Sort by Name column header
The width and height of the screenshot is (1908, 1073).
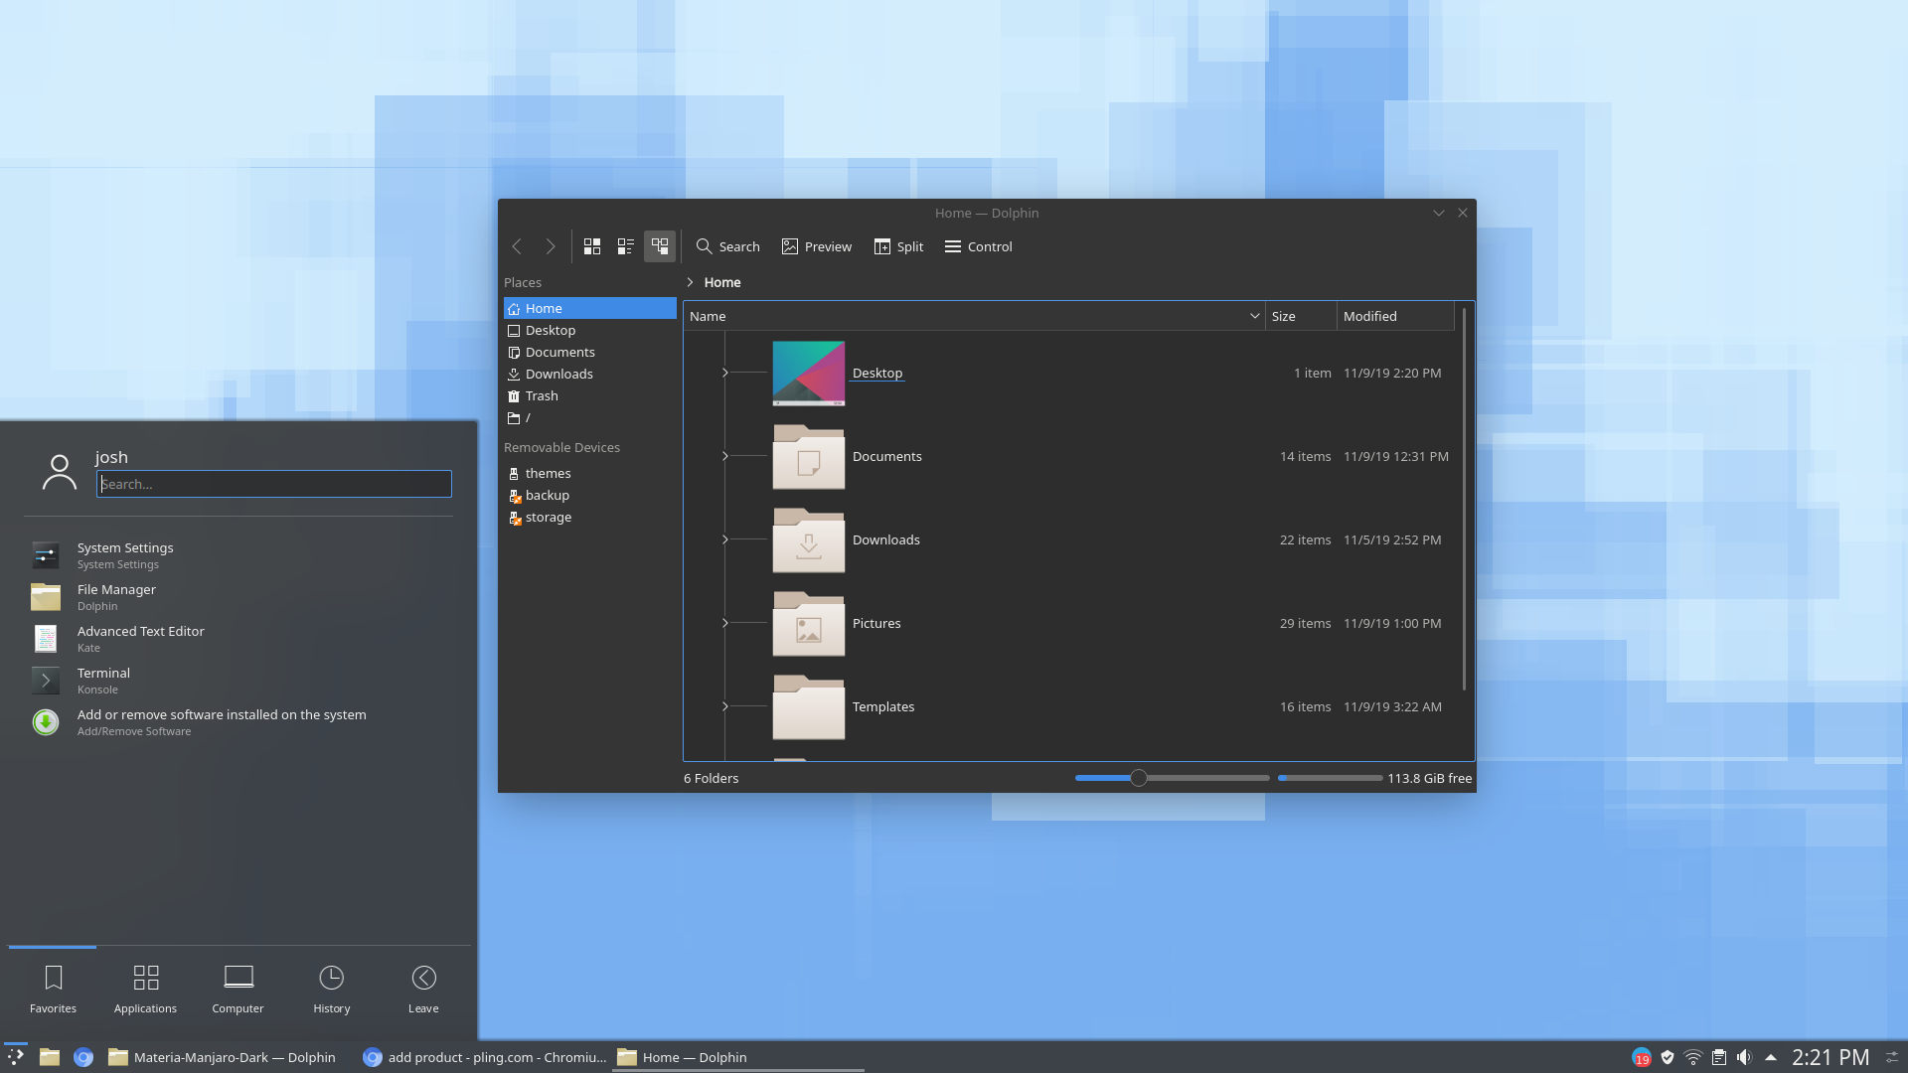tap(974, 316)
